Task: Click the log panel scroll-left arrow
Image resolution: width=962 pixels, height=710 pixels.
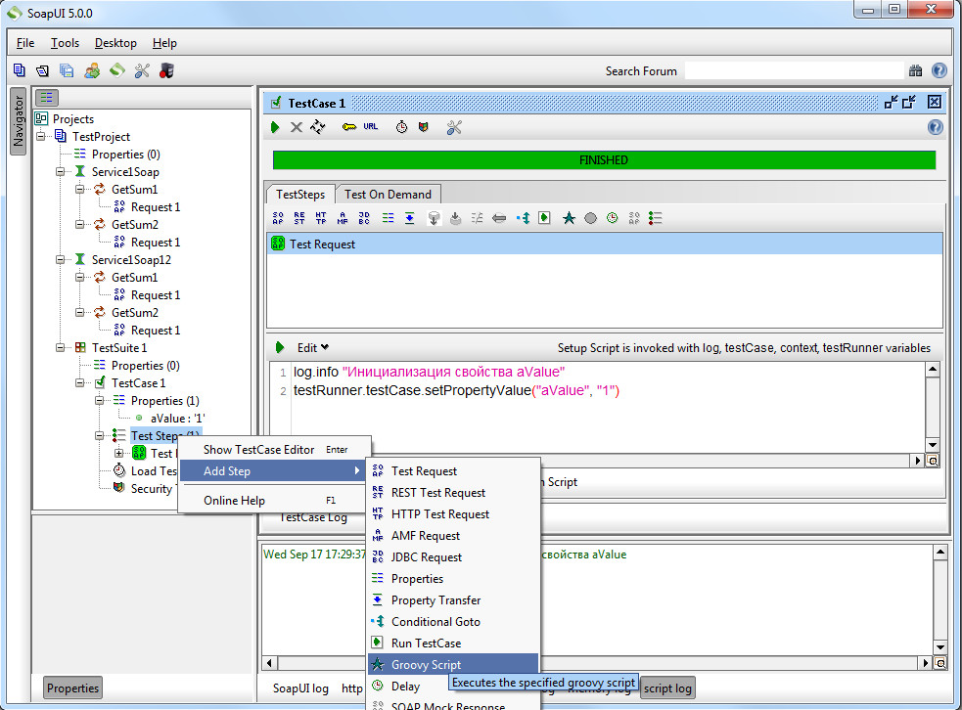Action: (x=270, y=663)
